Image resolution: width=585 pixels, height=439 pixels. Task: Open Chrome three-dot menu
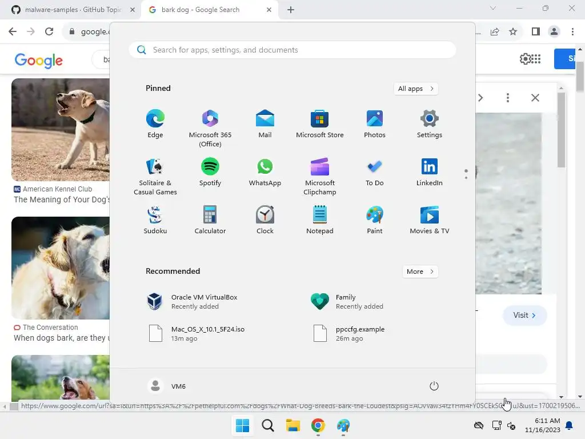click(572, 31)
